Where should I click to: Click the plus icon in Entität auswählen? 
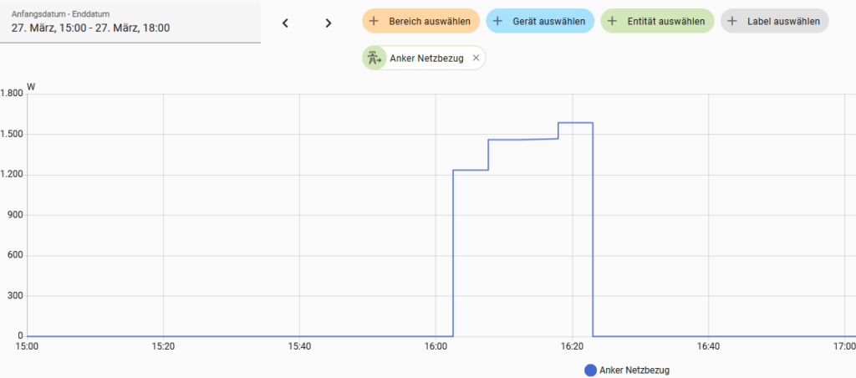click(613, 21)
